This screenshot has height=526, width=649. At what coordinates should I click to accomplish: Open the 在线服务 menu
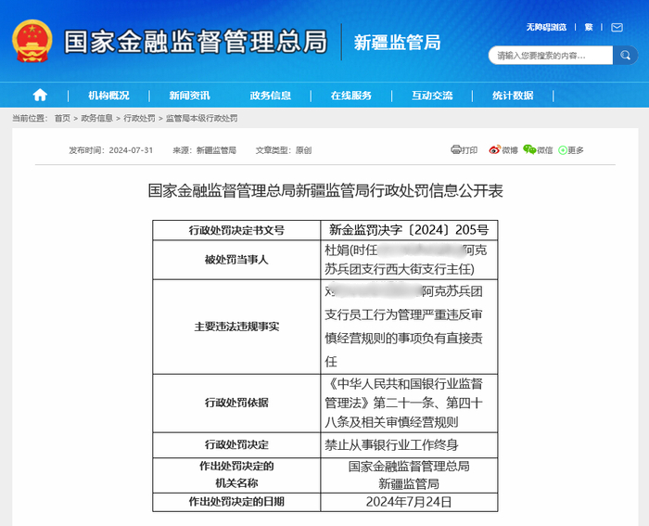point(351,96)
